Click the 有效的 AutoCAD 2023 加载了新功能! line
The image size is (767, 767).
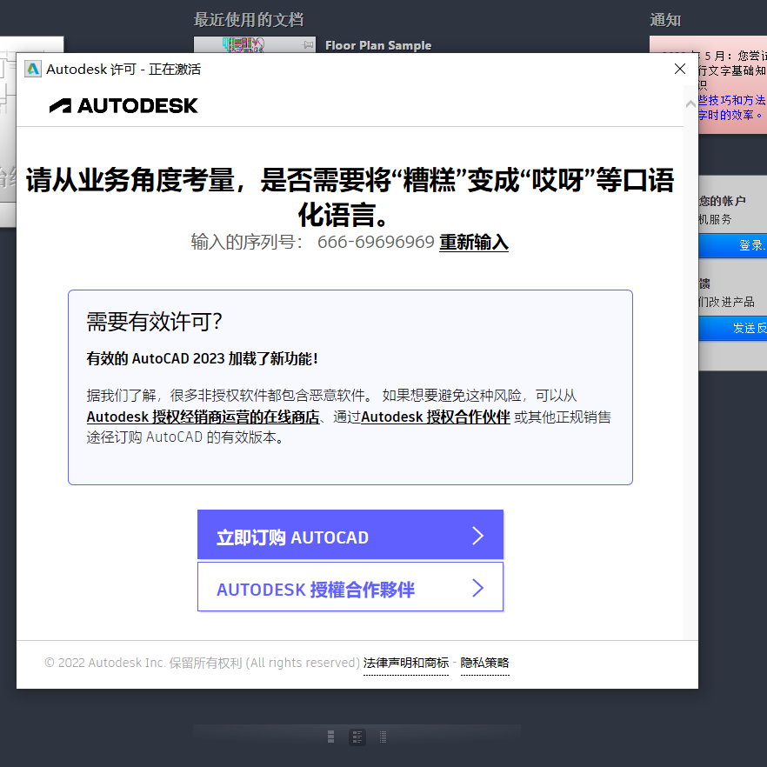tap(203, 358)
